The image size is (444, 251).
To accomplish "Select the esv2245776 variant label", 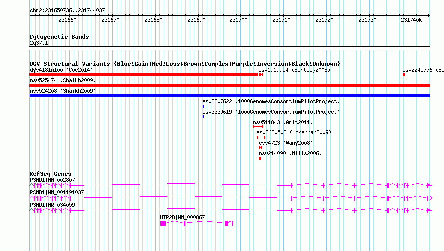I will click(x=423, y=70).
